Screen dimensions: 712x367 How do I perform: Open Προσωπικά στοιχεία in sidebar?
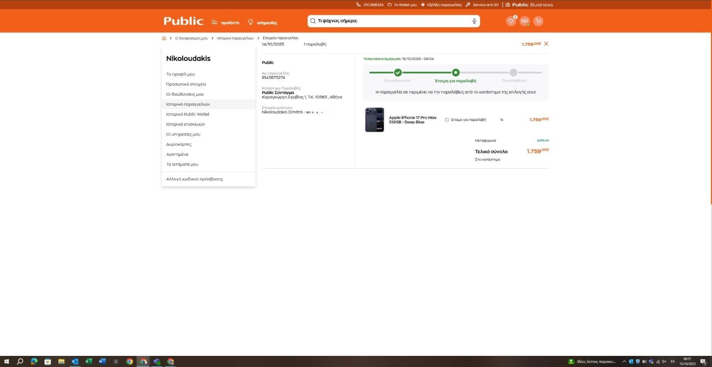pyautogui.click(x=186, y=84)
